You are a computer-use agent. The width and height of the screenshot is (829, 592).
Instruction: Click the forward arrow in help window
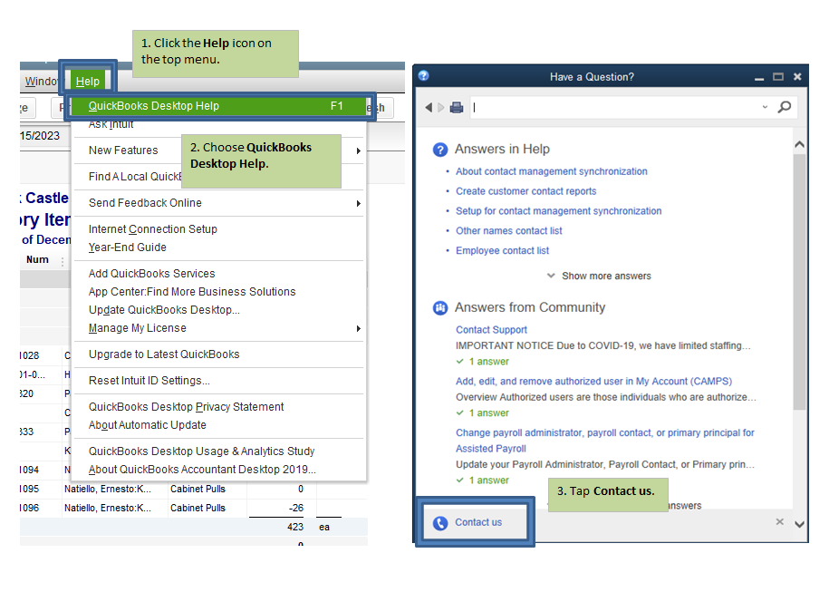pyautogui.click(x=441, y=107)
